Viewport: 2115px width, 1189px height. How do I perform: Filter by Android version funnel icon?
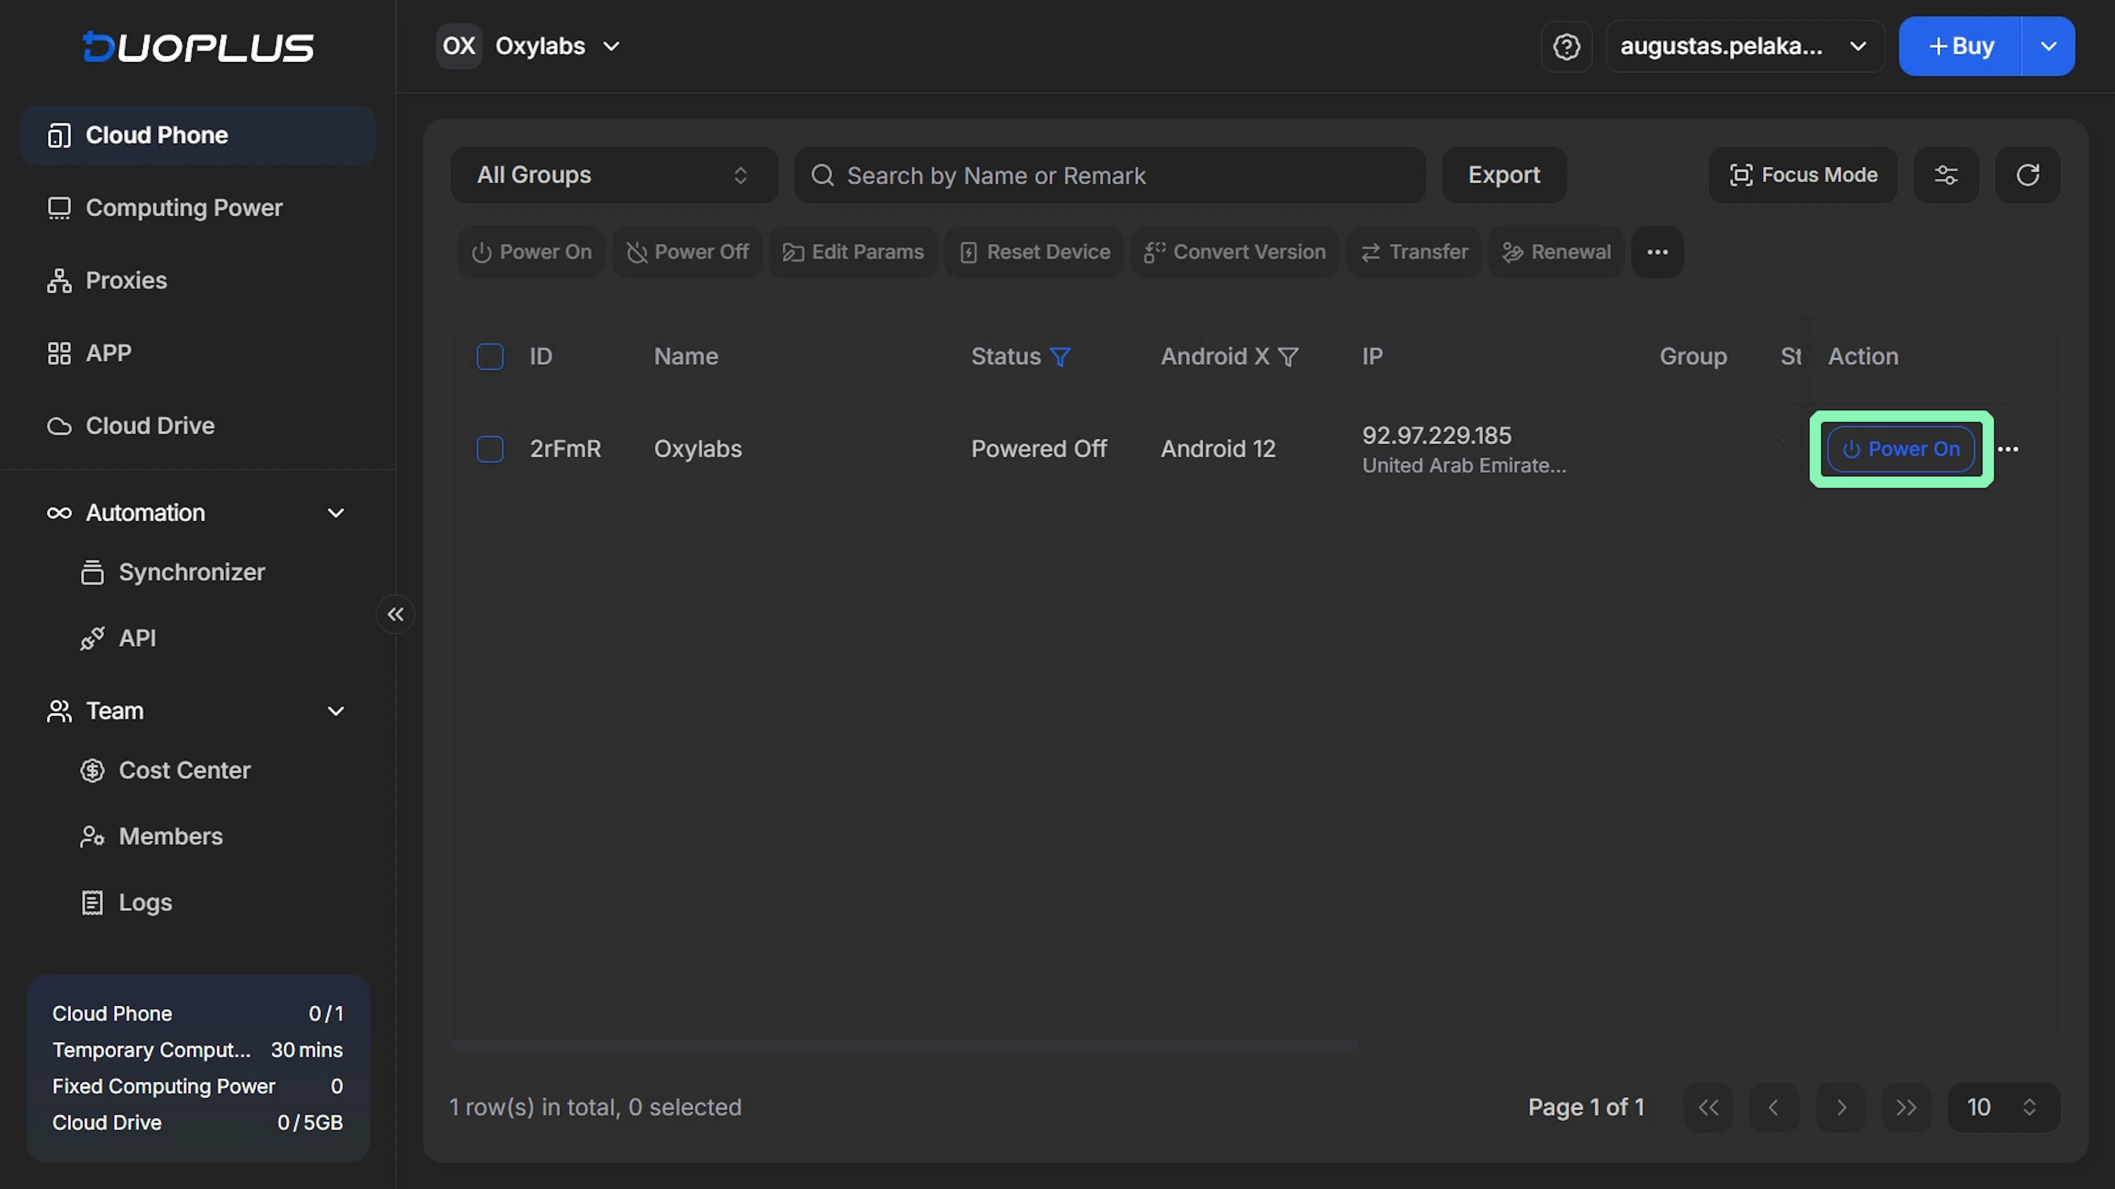1288,357
